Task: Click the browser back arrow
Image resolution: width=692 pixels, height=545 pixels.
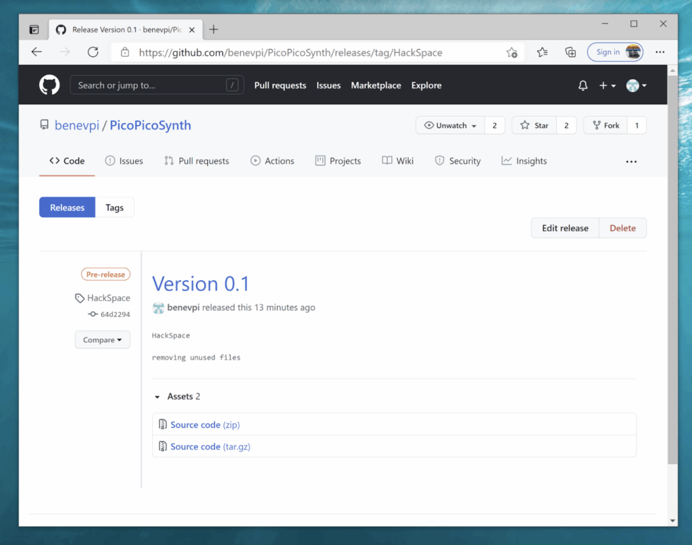Action: [36, 52]
